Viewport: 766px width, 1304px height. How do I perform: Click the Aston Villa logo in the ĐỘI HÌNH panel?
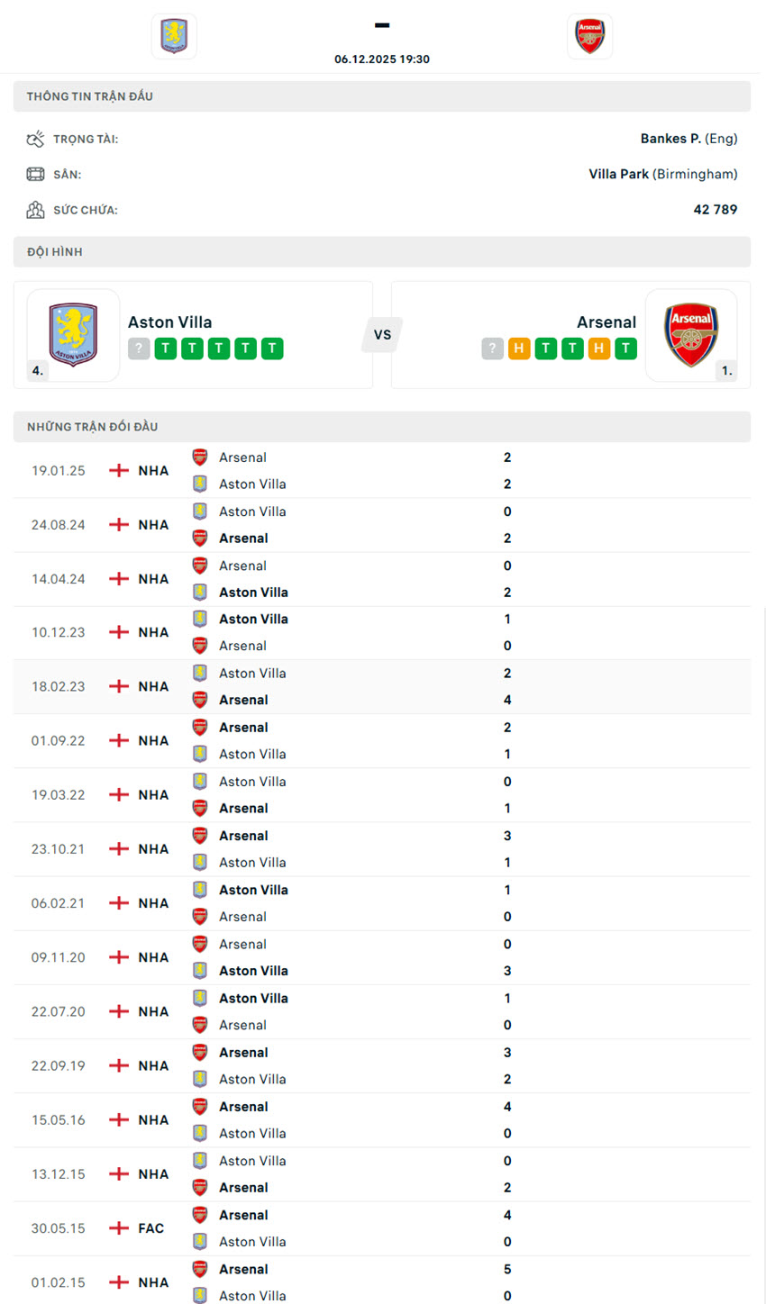(72, 333)
